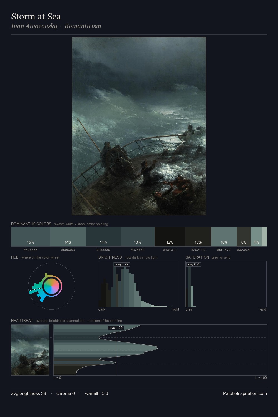278x417 pixels.
Task: Click the artist name 'Ivan Aivazovsky'
Action: (34, 26)
